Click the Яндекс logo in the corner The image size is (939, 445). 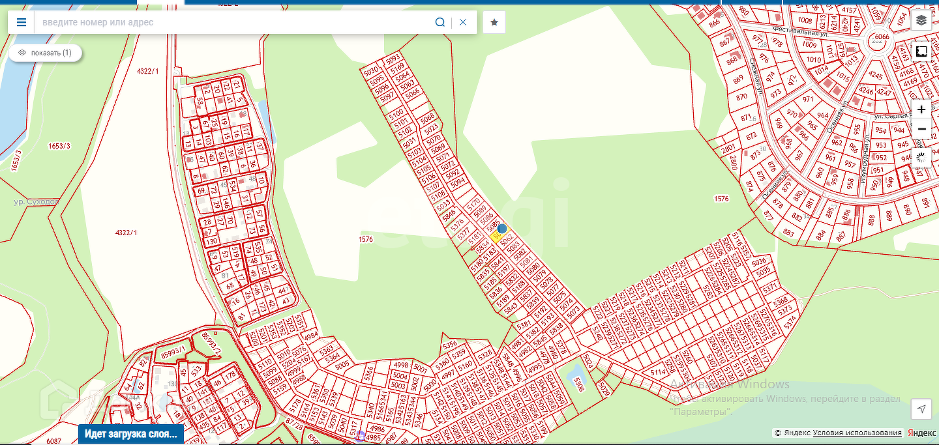[x=922, y=433]
